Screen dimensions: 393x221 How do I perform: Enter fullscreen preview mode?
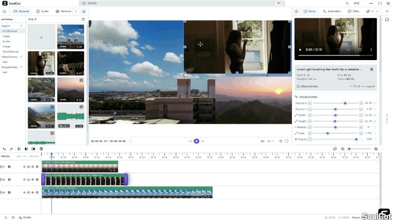(287, 141)
